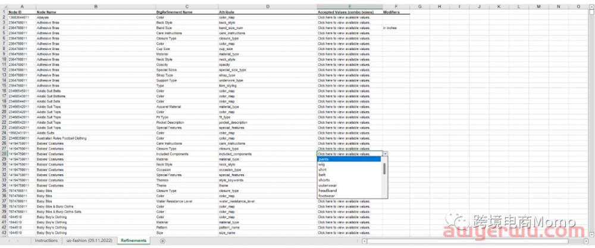Select the Refinements sheet tab
The width and height of the screenshot is (595, 248).
[134, 241]
